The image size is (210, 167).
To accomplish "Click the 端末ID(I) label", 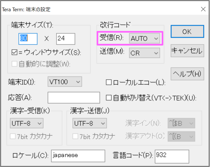I will point(22,82).
